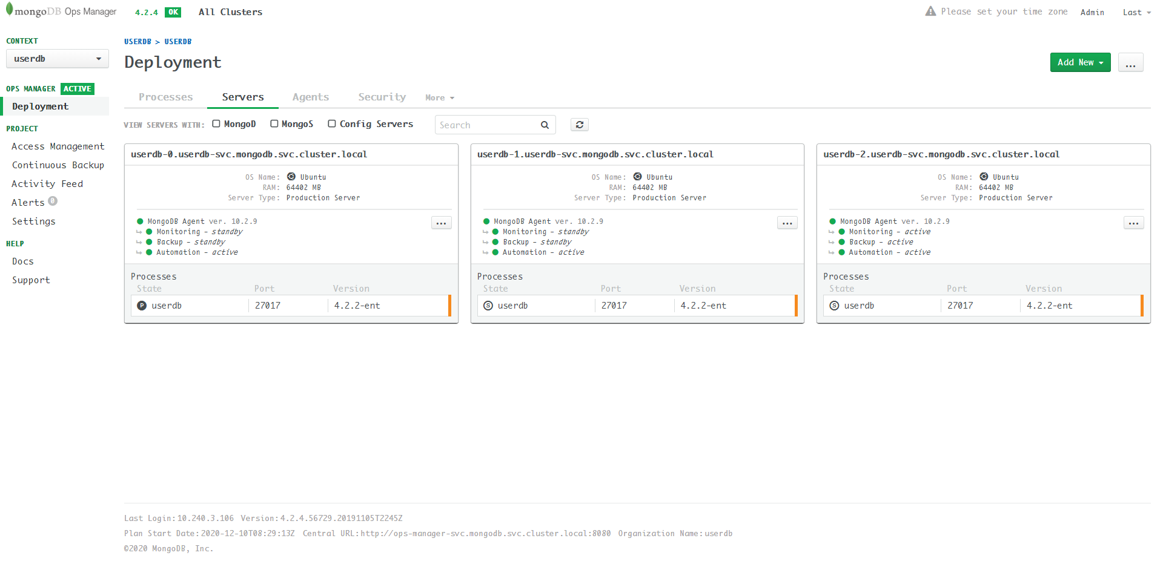Open Docs help link
The width and height of the screenshot is (1163, 567).
click(23, 261)
